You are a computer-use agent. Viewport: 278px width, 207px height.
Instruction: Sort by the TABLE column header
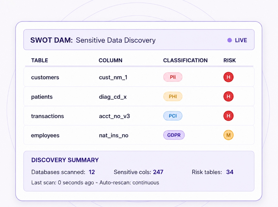[x=40, y=60]
